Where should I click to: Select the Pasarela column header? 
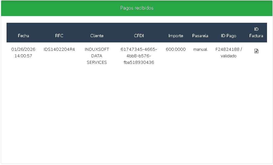click(x=200, y=36)
